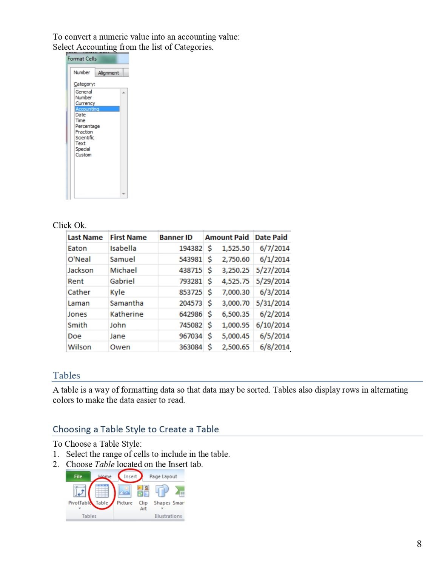Screen dimensions: 448x579
Task: Choose the Percentage category
Action: [x=87, y=126]
